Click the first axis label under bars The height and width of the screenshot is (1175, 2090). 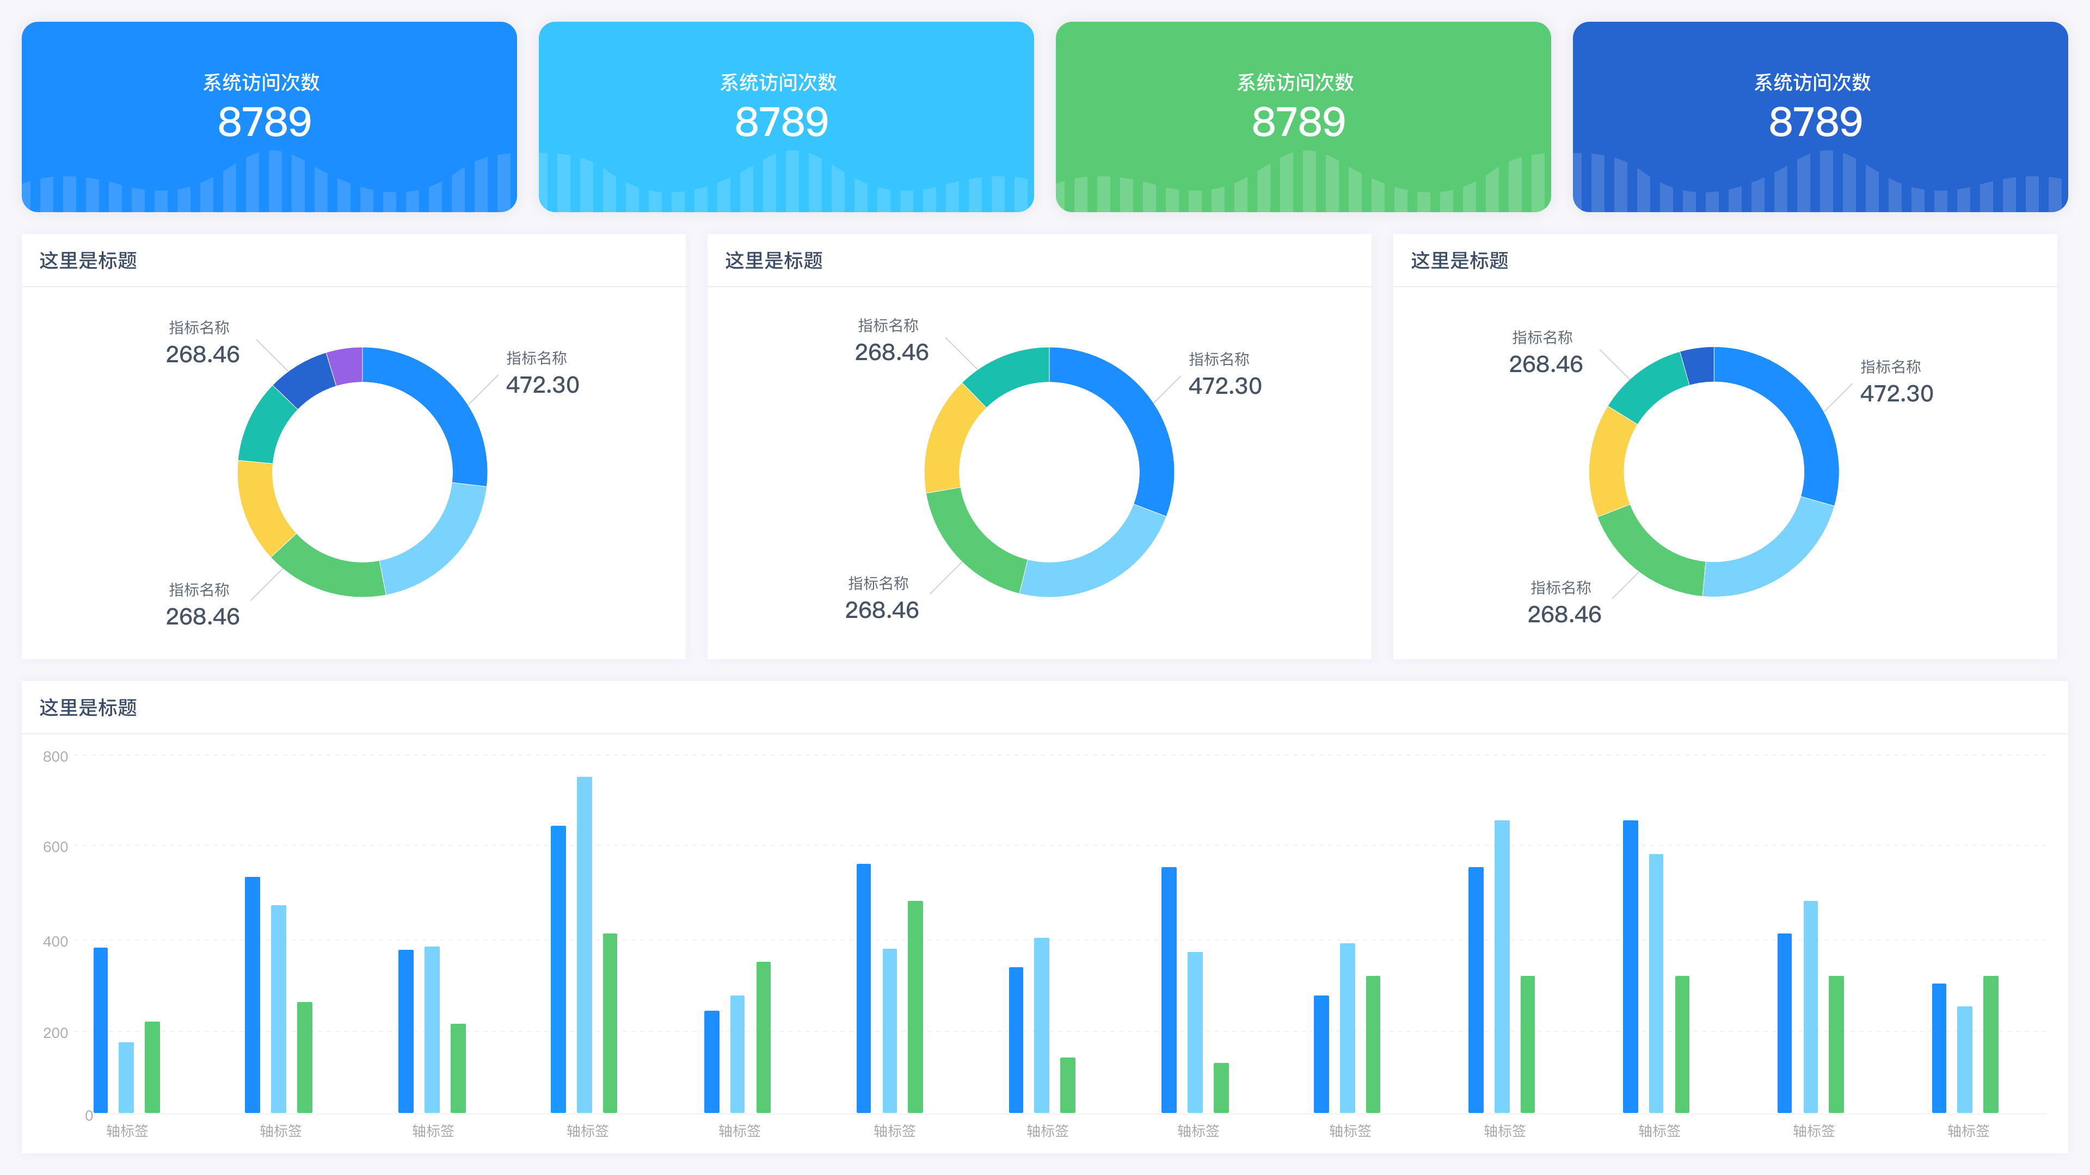click(x=127, y=1130)
